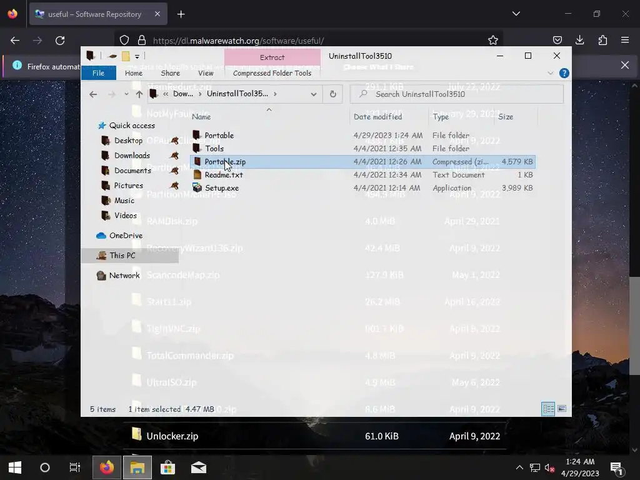This screenshot has width=640, height=480.
Task: Switch to details view layout icon
Action: tap(548, 409)
